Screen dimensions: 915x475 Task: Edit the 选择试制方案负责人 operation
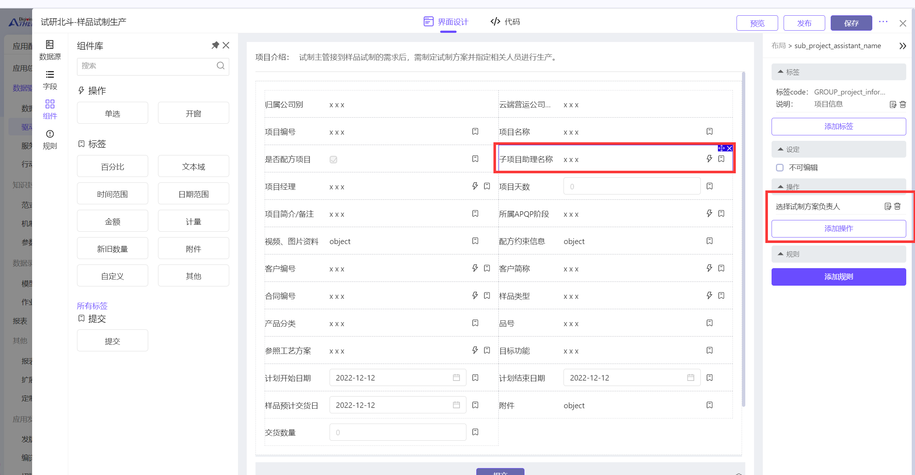point(888,206)
